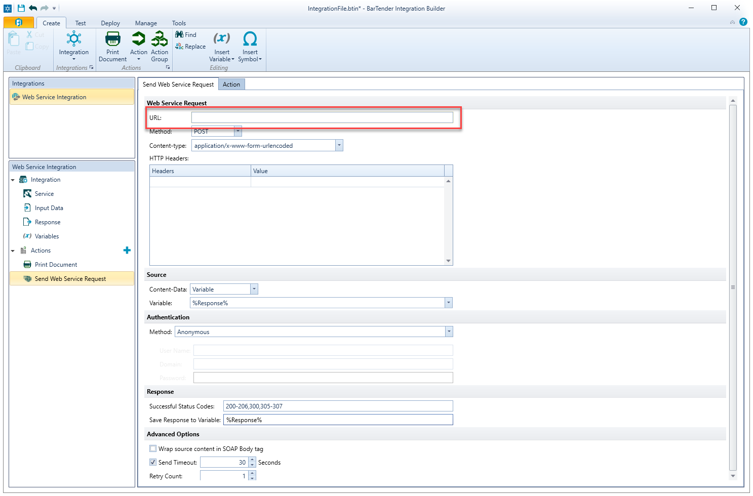Open the Insert Variable dropdown arrow
The width and height of the screenshot is (753, 496).
(233, 59)
